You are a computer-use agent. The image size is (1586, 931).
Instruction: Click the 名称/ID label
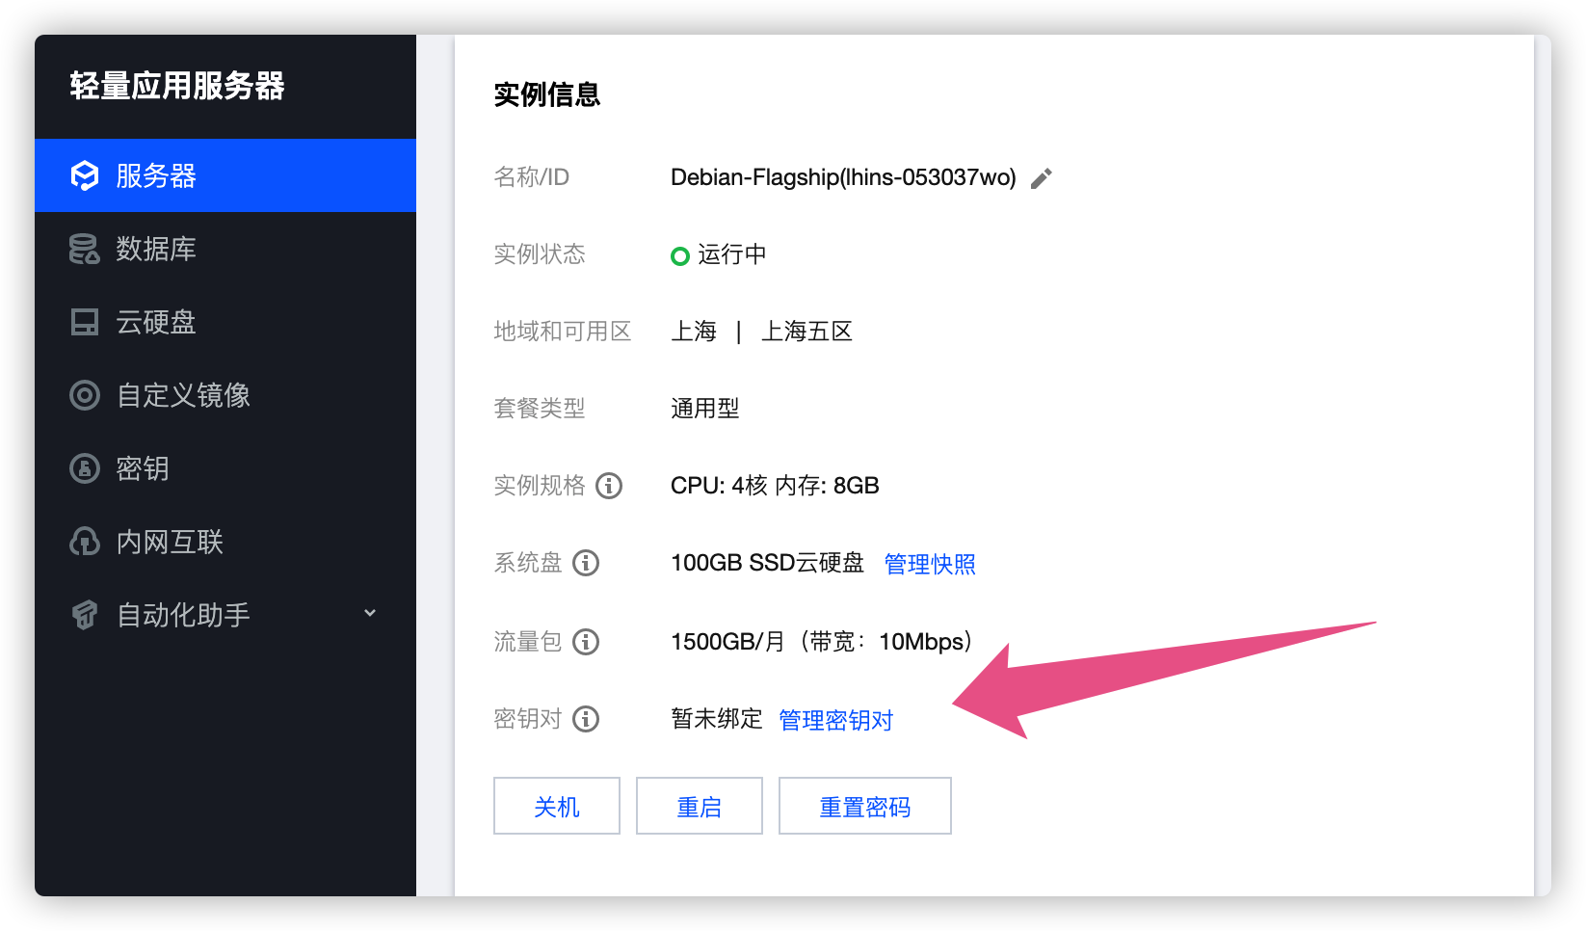[532, 177]
